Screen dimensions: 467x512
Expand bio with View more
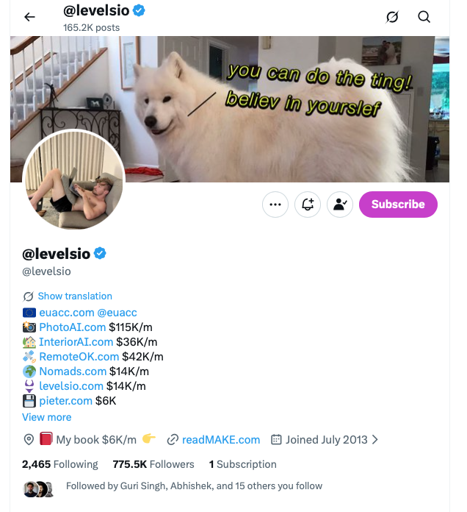click(46, 417)
